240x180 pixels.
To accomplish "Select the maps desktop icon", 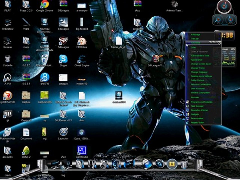I will coord(26,42).
